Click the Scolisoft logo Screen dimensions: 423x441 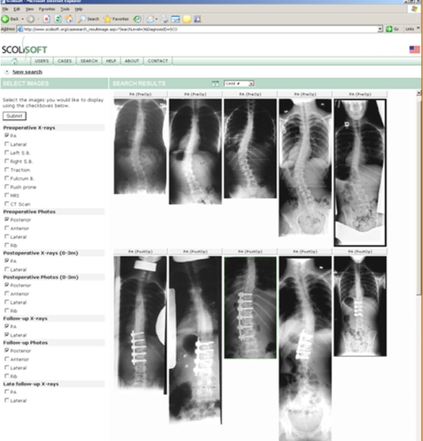pyautogui.click(x=25, y=50)
